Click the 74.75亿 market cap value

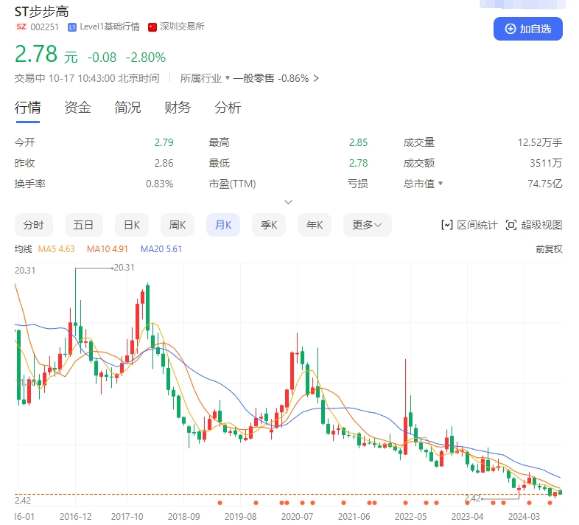[x=544, y=184]
